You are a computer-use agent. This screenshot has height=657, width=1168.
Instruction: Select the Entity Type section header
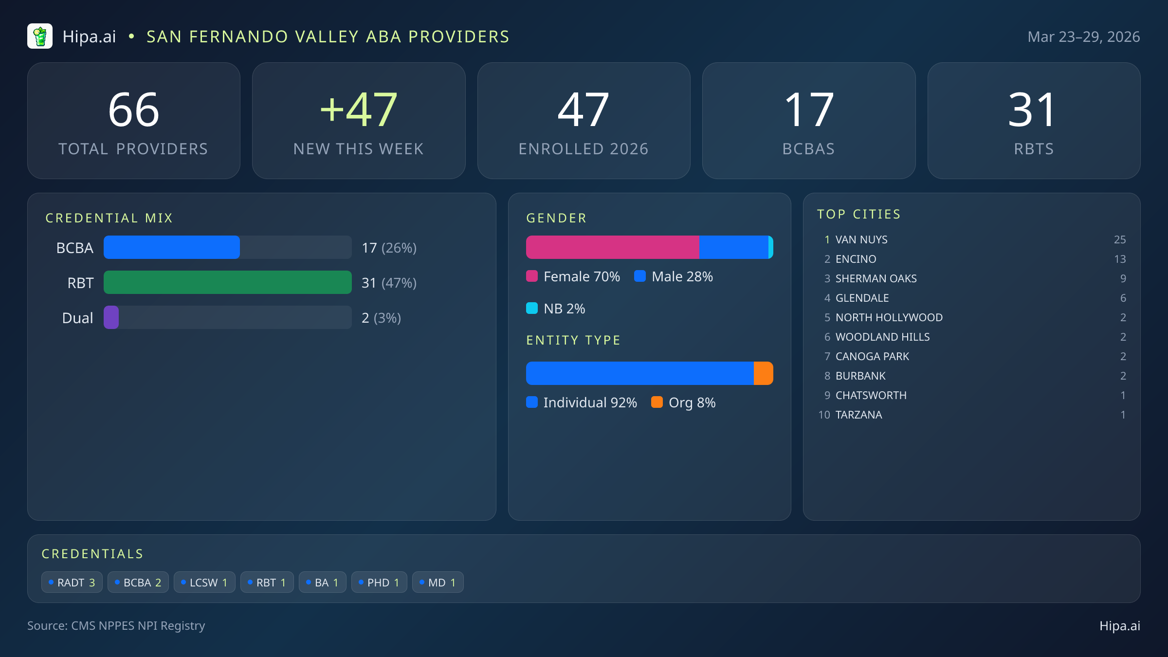tap(573, 340)
